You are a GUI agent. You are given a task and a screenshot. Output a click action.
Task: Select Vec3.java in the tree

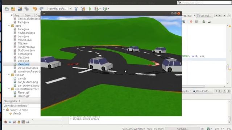pos(23,61)
